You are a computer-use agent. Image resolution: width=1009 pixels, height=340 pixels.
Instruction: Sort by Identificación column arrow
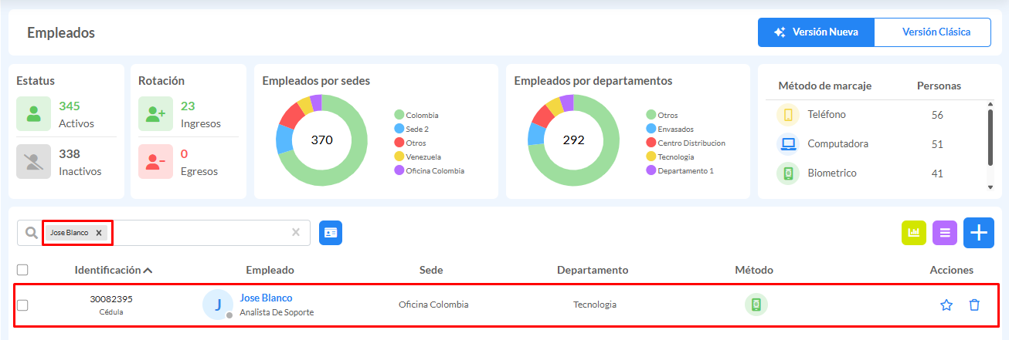(148, 270)
